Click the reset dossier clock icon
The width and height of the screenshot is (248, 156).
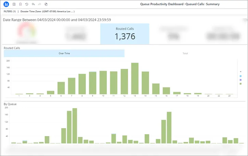pyautogui.click(x=27, y=4)
